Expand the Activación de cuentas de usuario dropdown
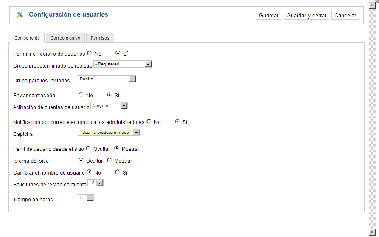Screen dimensions: 379x237 [109, 106]
